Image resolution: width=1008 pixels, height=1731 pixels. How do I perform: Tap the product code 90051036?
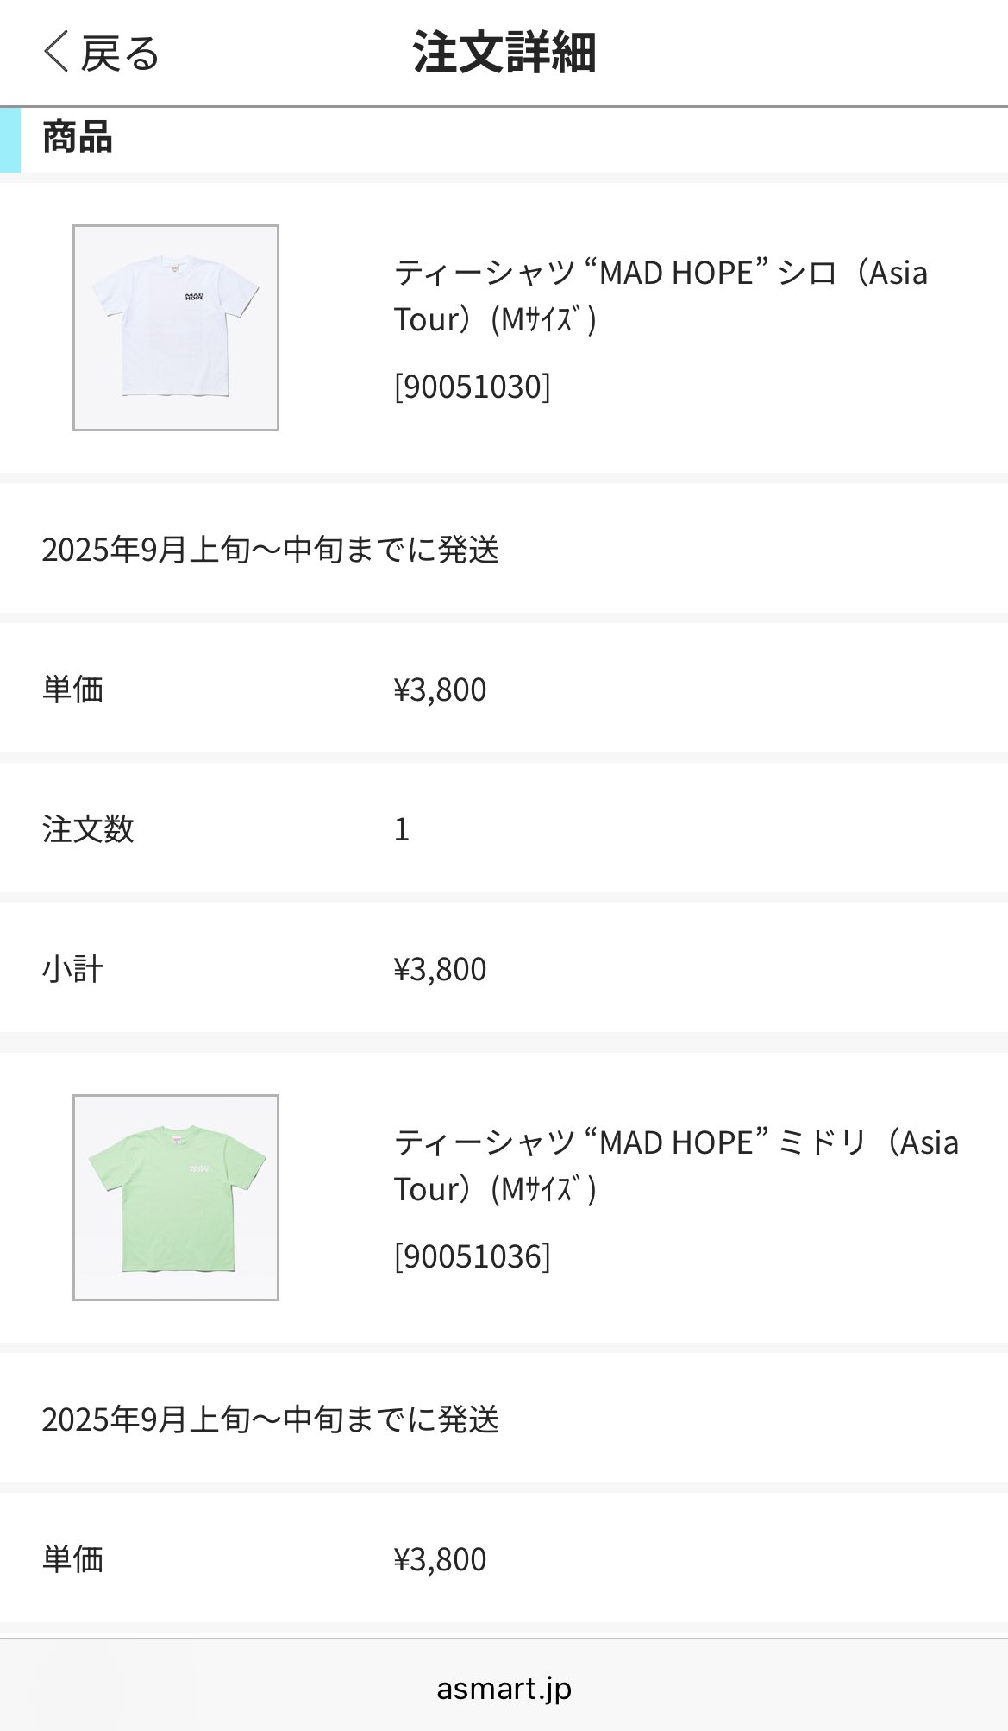(472, 1256)
